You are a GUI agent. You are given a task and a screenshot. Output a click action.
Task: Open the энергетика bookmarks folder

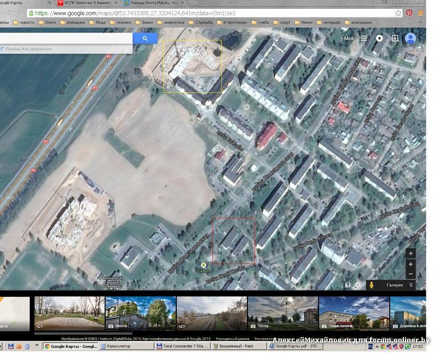(x=171, y=22)
